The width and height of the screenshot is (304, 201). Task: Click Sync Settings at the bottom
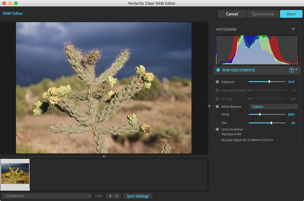138,196
